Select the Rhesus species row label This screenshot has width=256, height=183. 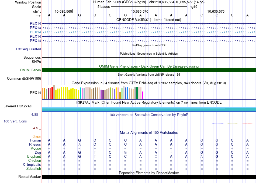(35, 145)
